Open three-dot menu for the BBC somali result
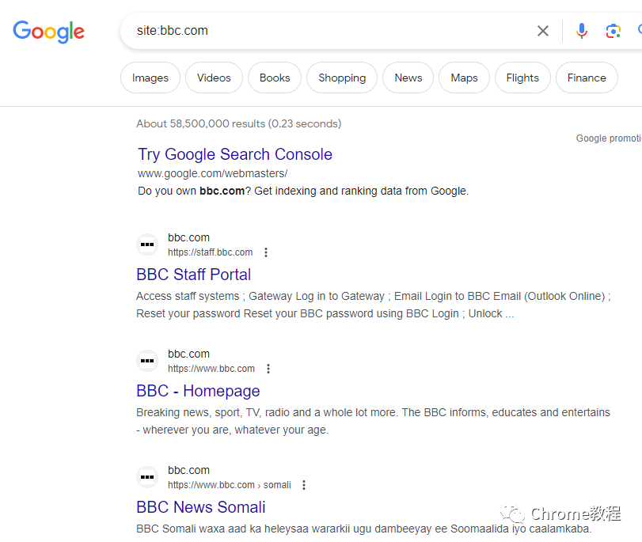642x542 pixels. point(304,485)
